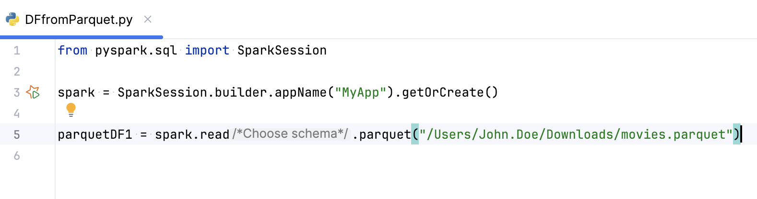The height and width of the screenshot is (199, 757).
Task: Close the DFfromParquet.py tab
Action: coord(148,20)
